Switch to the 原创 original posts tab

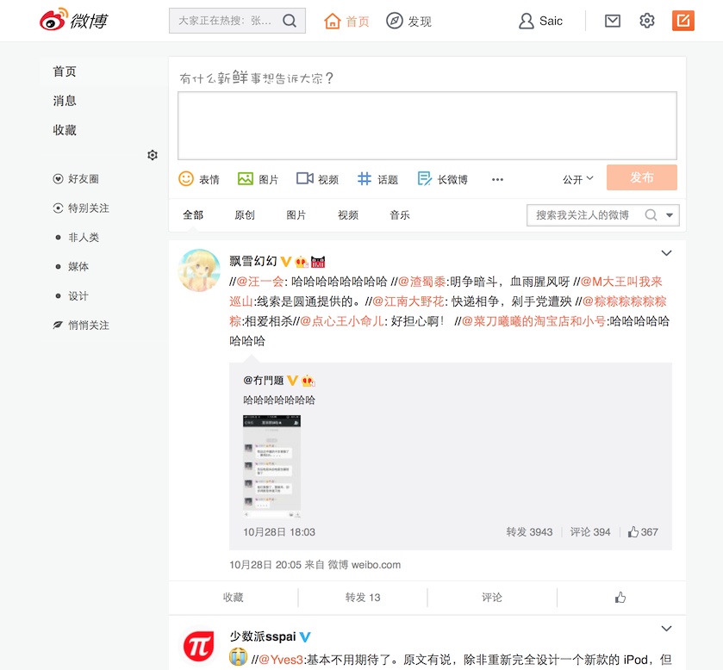tap(244, 214)
